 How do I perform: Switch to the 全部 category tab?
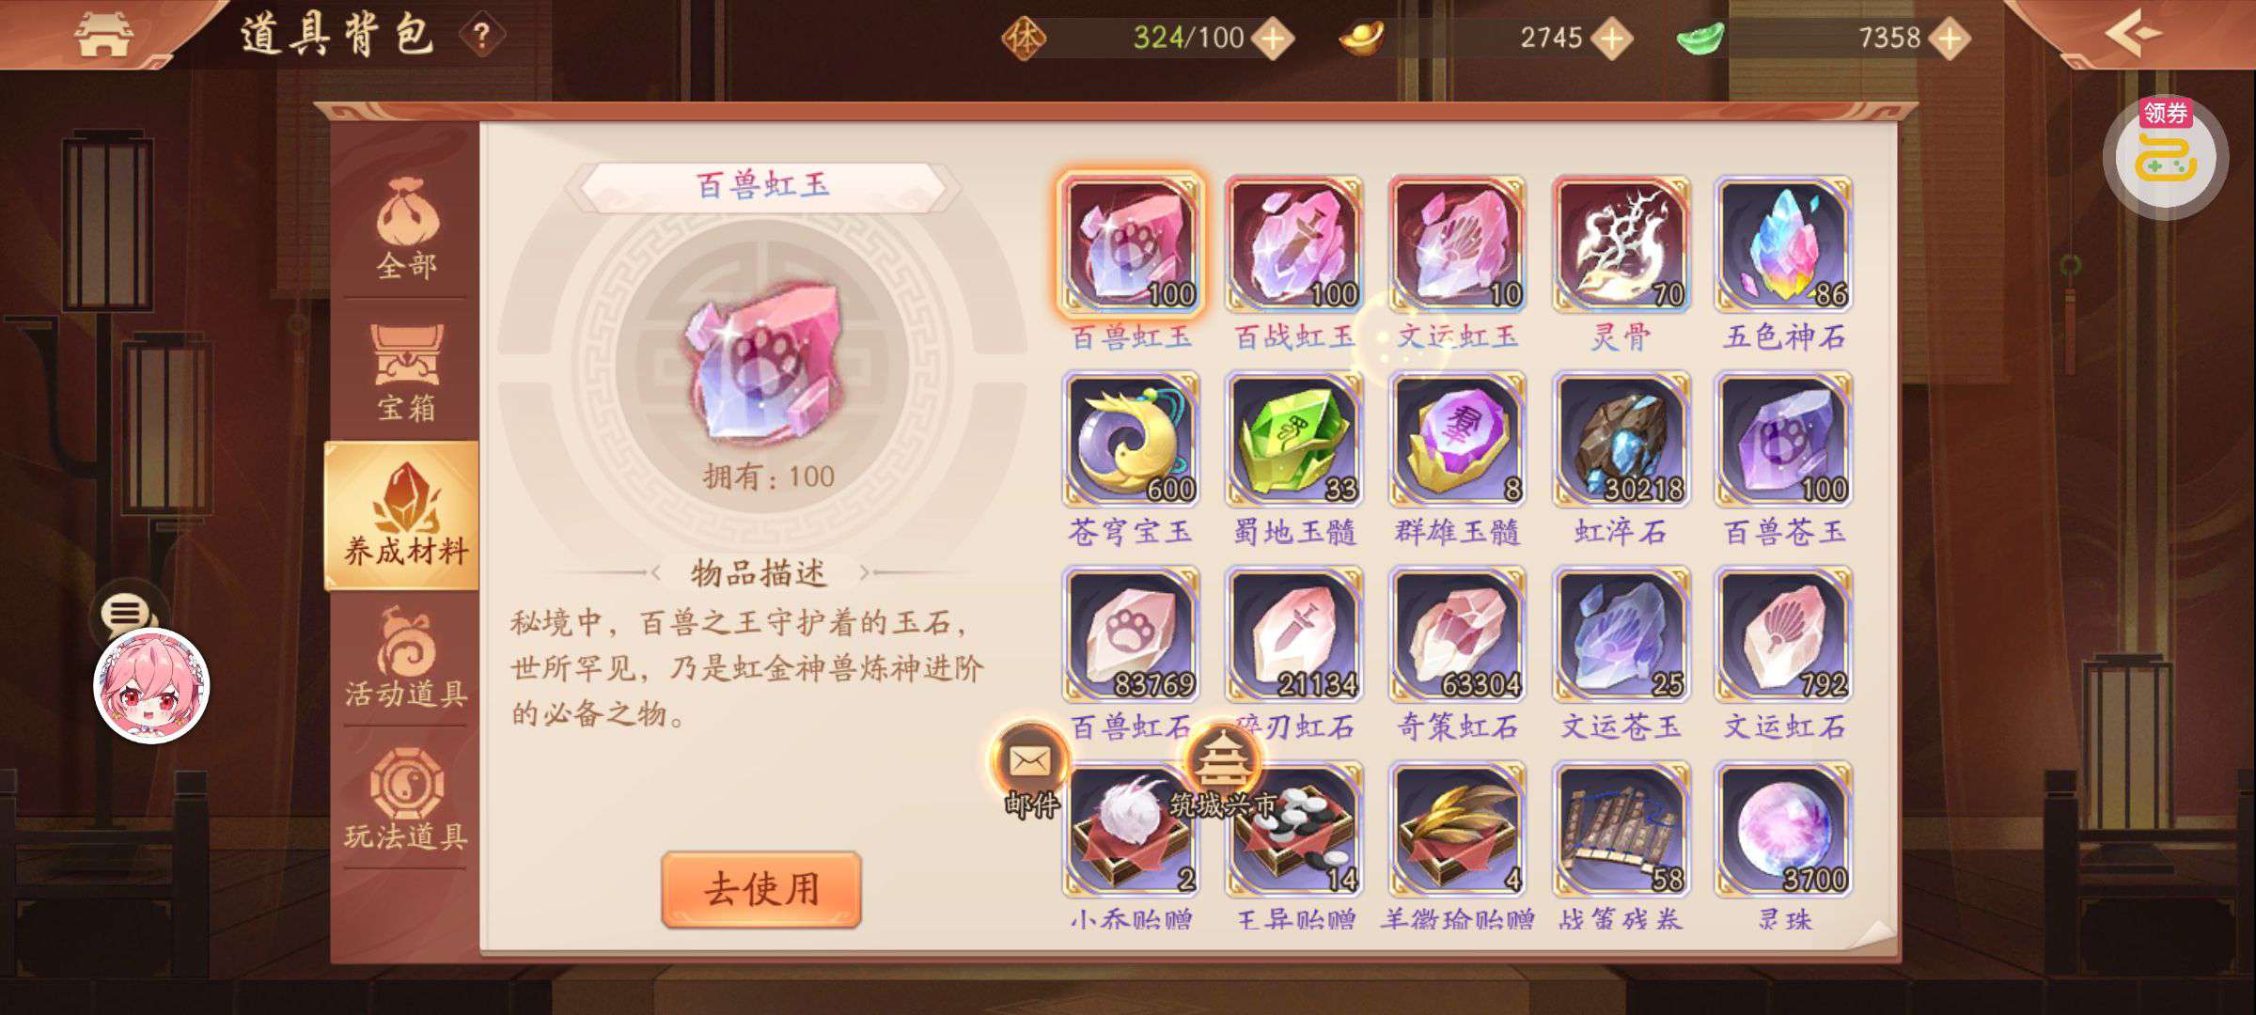click(406, 230)
